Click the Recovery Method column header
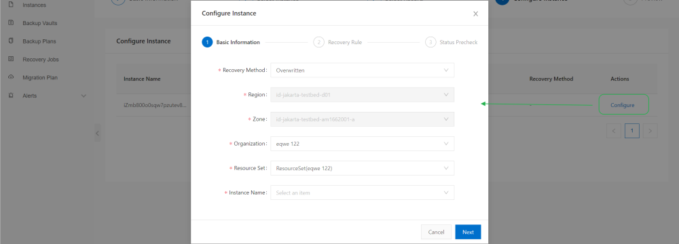 (x=551, y=79)
